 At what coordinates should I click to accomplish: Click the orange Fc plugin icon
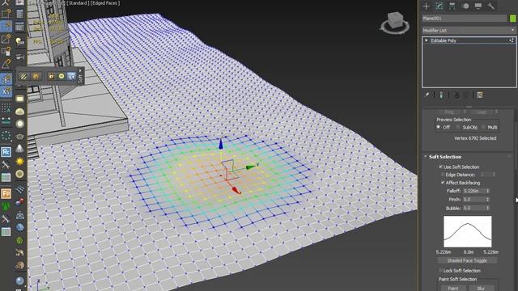click(6, 193)
